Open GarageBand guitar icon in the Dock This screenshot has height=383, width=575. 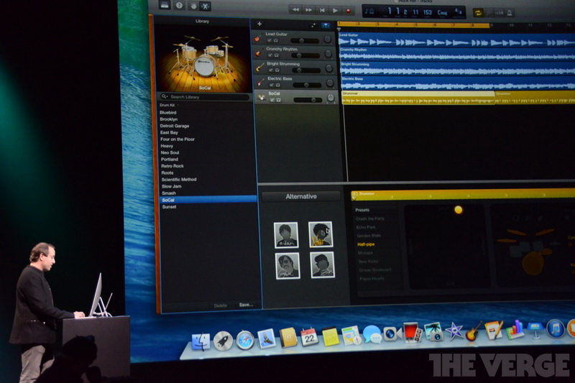(x=474, y=331)
